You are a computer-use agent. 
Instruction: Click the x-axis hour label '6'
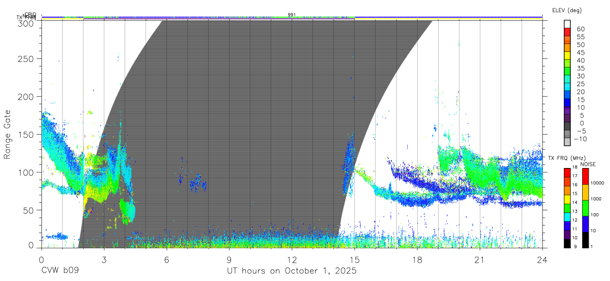166,259
